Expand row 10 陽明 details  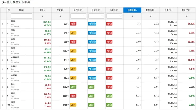(x=3, y=105)
